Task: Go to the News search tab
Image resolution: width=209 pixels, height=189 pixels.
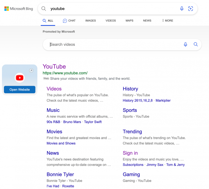Action: [x=147, y=21]
